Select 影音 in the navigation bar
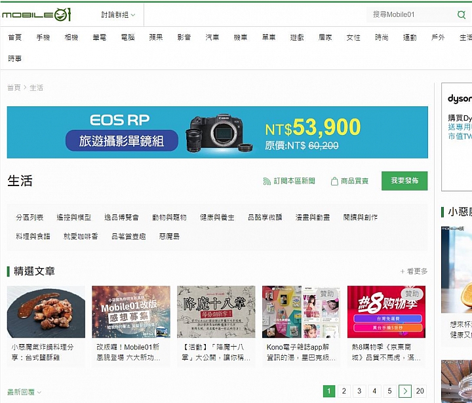472x403 pixels. (184, 37)
